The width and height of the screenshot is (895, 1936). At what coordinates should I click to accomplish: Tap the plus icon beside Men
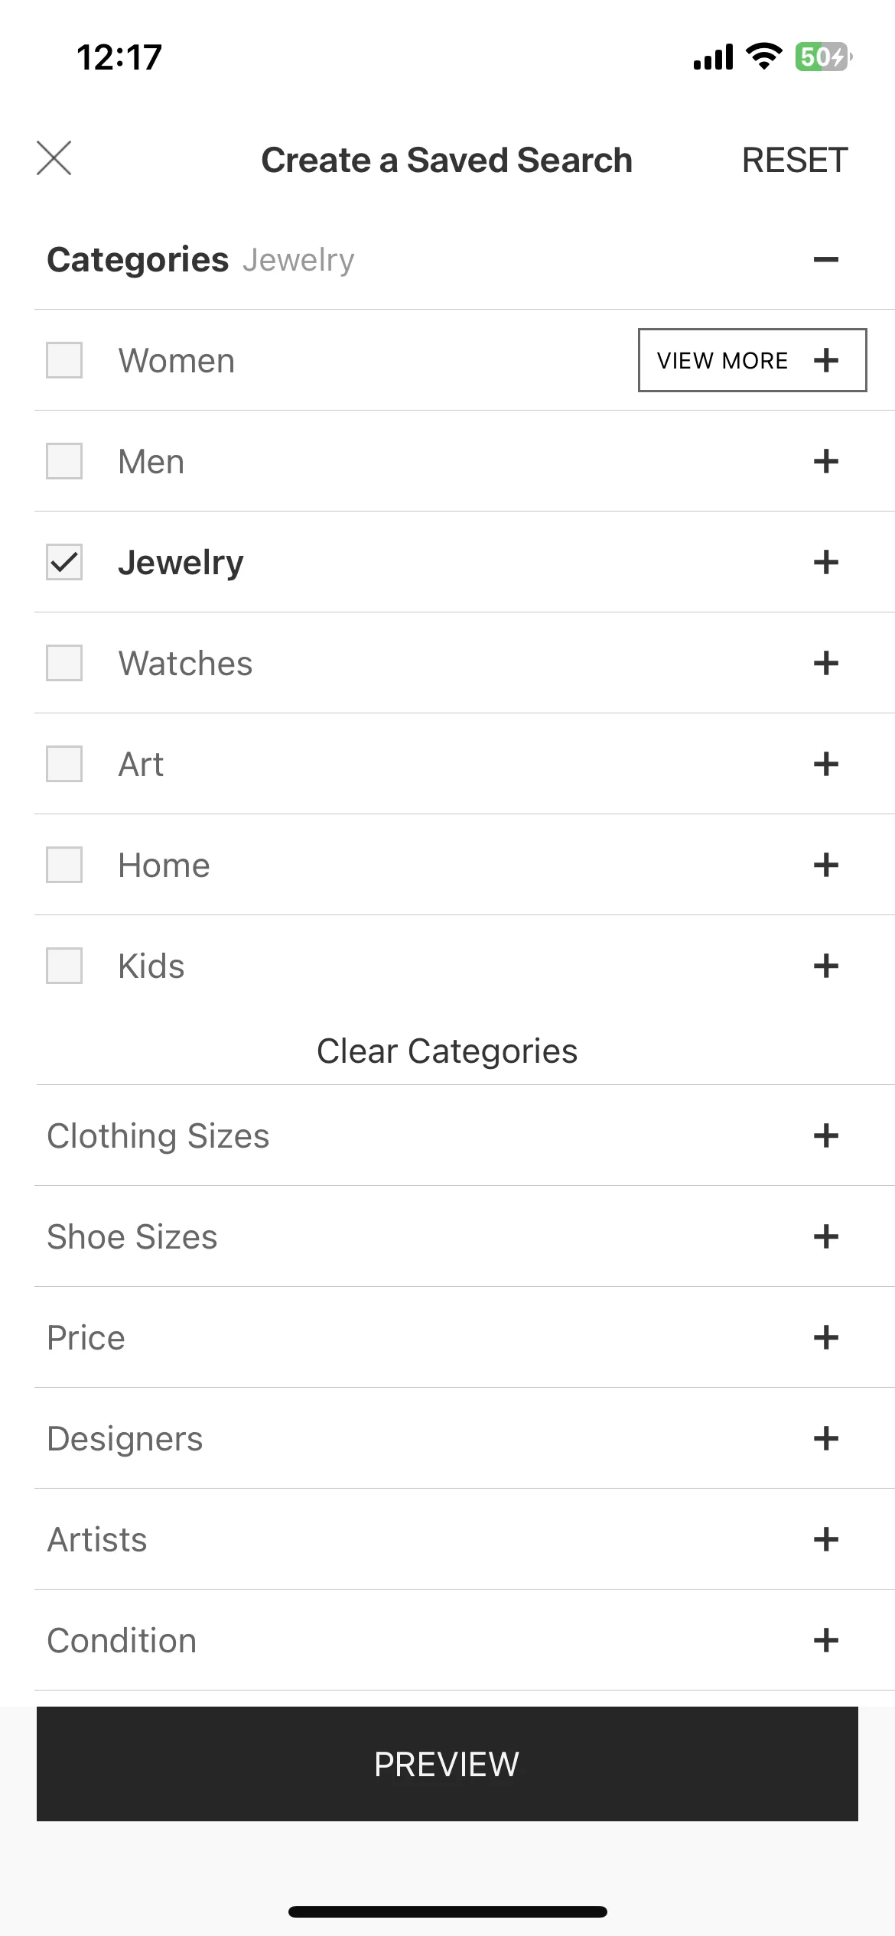point(825,461)
